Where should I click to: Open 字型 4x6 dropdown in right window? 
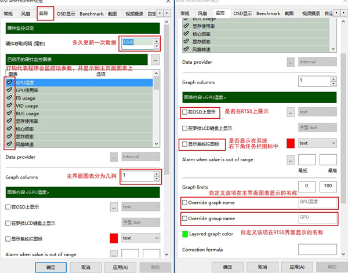coord(317,128)
